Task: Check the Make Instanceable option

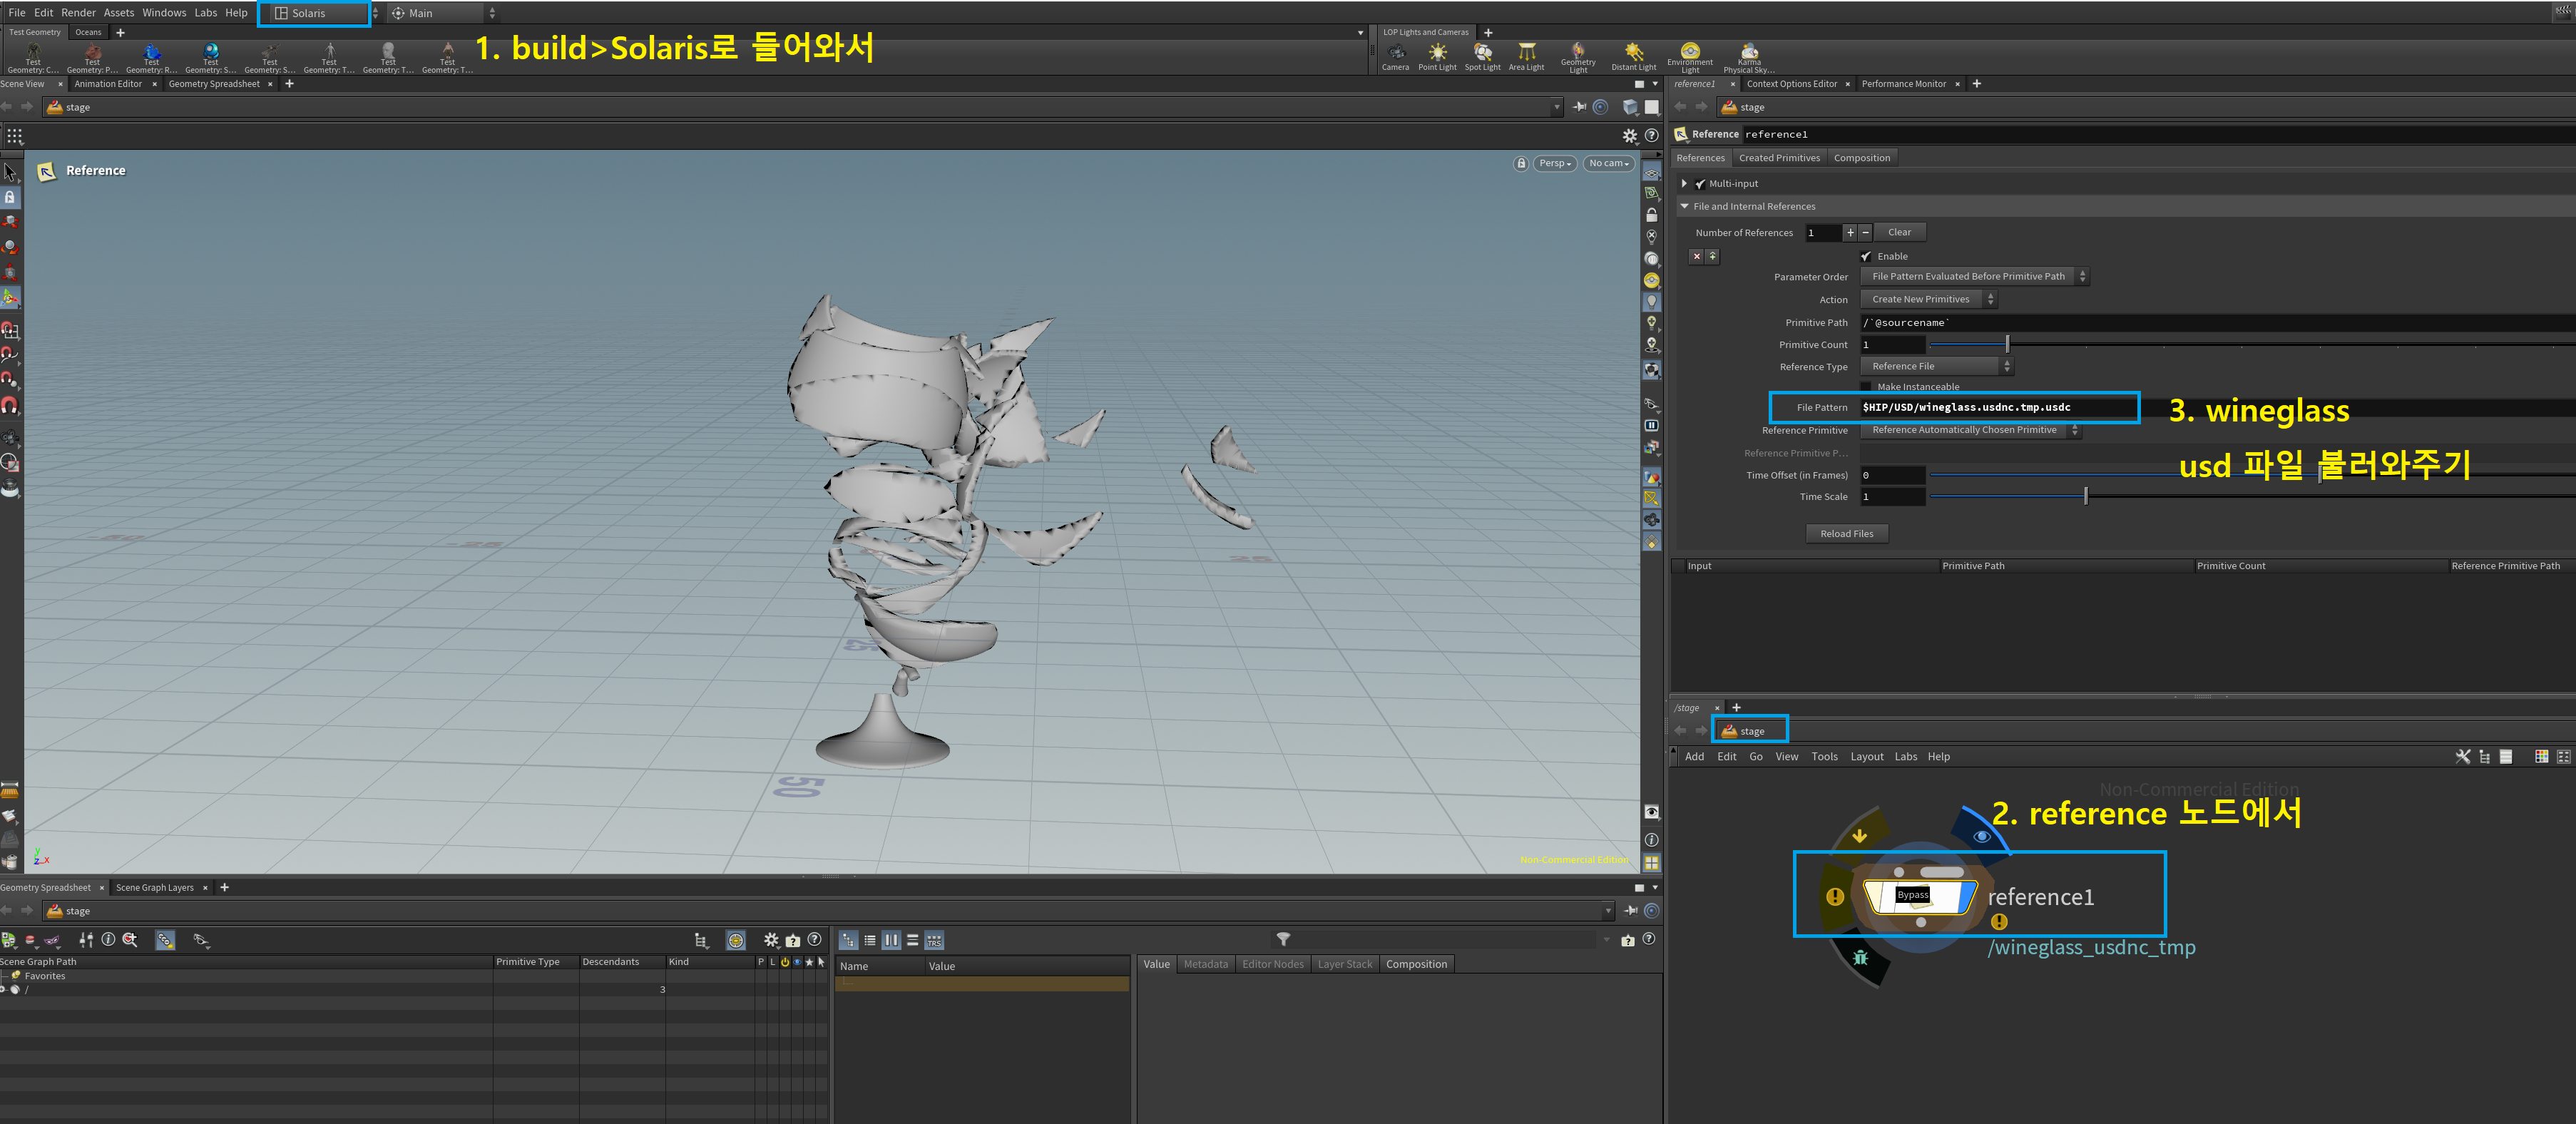Action: click(x=1866, y=387)
